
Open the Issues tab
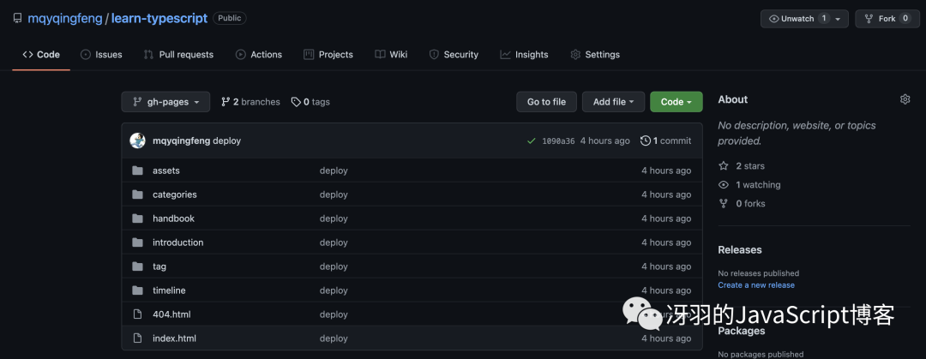pyautogui.click(x=101, y=54)
